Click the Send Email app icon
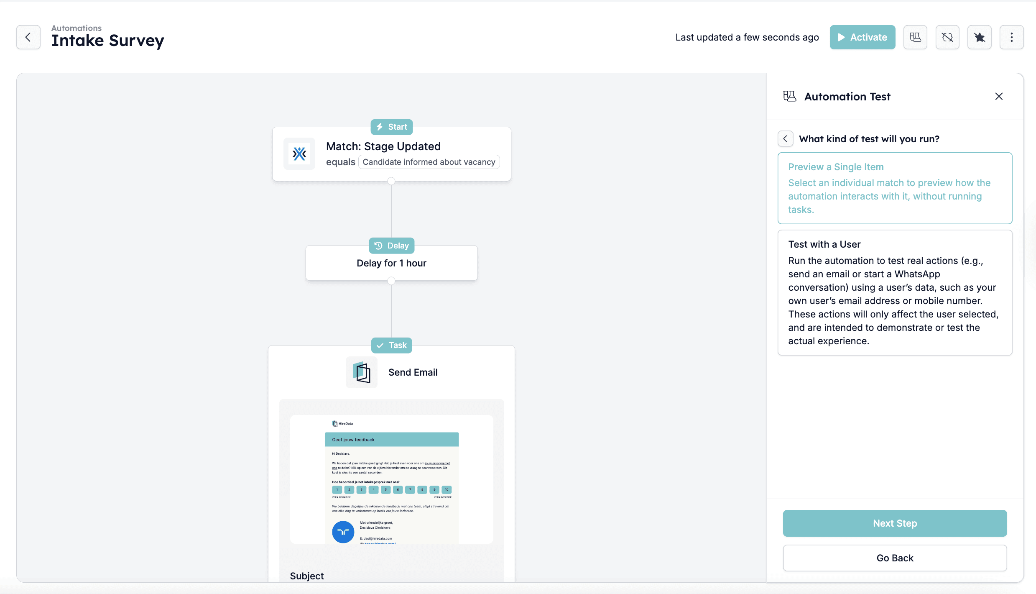This screenshot has height=594, width=1036. 362,372
